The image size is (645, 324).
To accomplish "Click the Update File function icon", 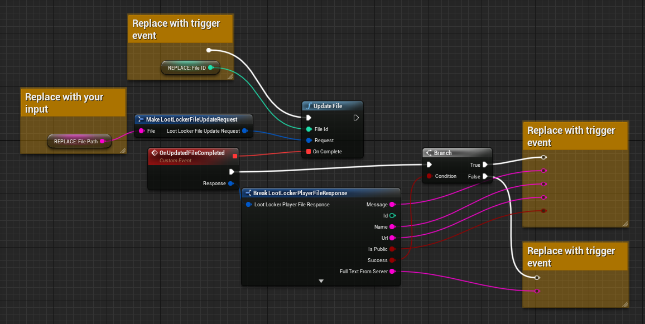I will click(309, 106).
